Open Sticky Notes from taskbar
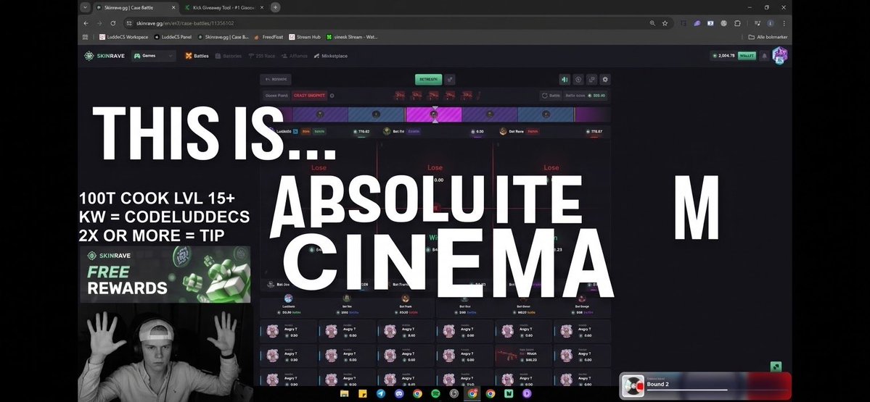The height and width of the screenshot is (402, 870). pyautogui.click(x=363, y=393)
